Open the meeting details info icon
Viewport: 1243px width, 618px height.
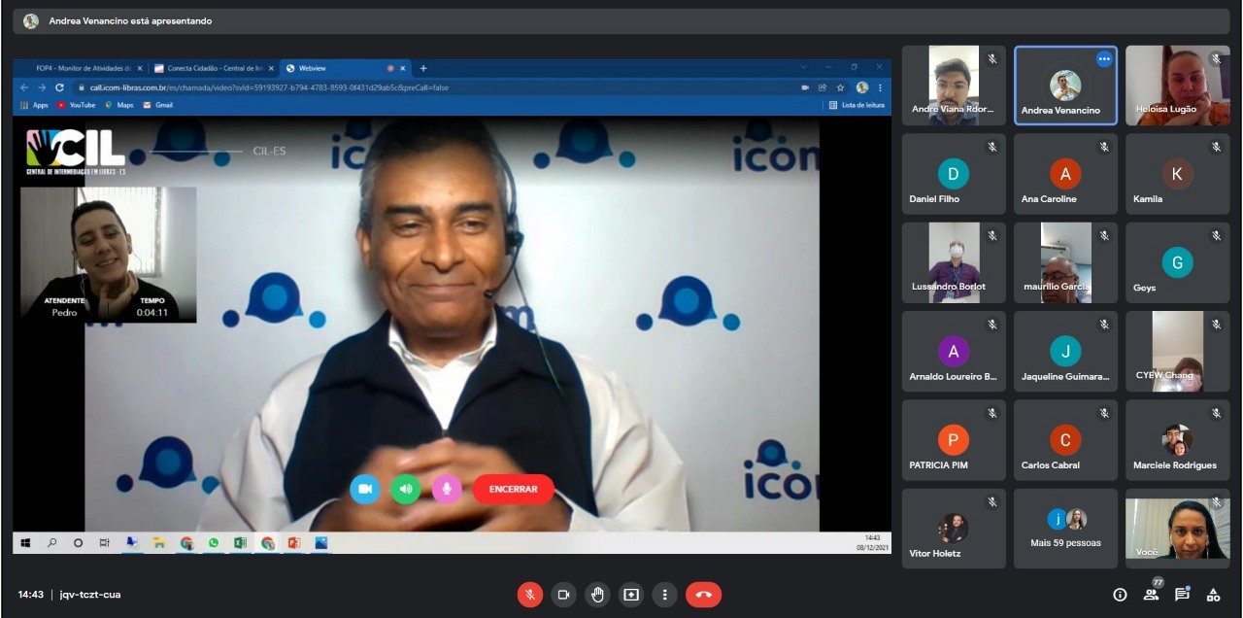click(1120, 595)
